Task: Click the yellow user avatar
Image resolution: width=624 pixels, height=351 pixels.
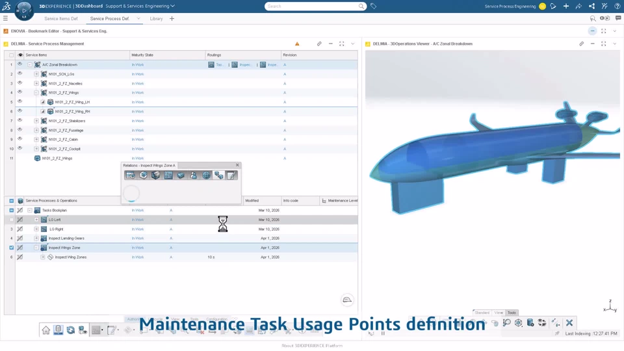Action: (x=542, y=6)
